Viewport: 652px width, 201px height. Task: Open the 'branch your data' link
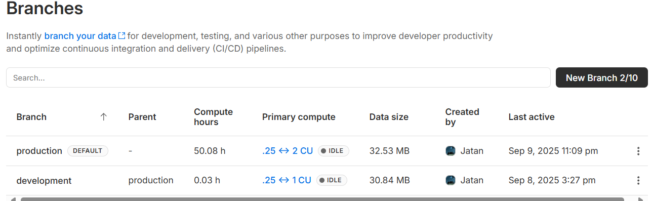pyautogui.click(x=80, y=36)
